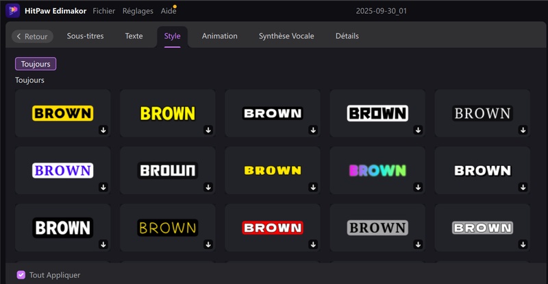Select the Toujours category filter button

(36, 64)
